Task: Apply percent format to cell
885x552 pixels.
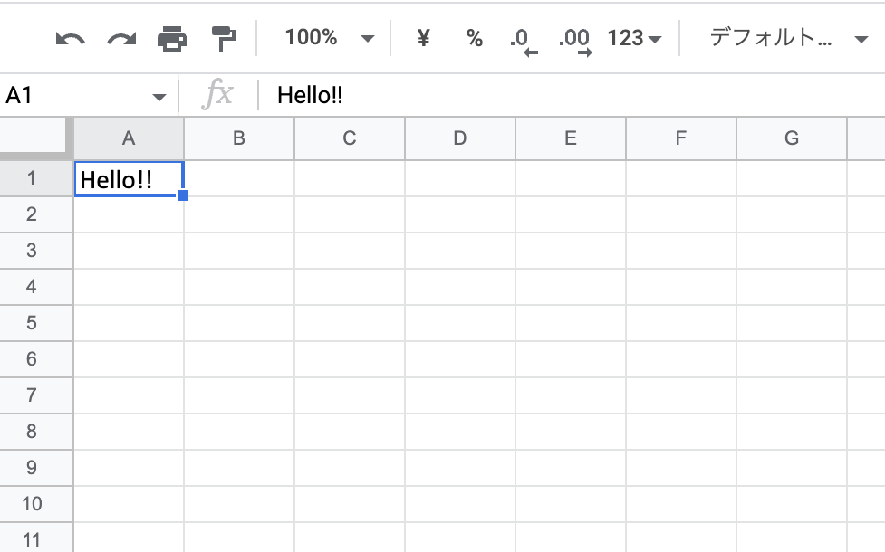Action: click(474, 39)
